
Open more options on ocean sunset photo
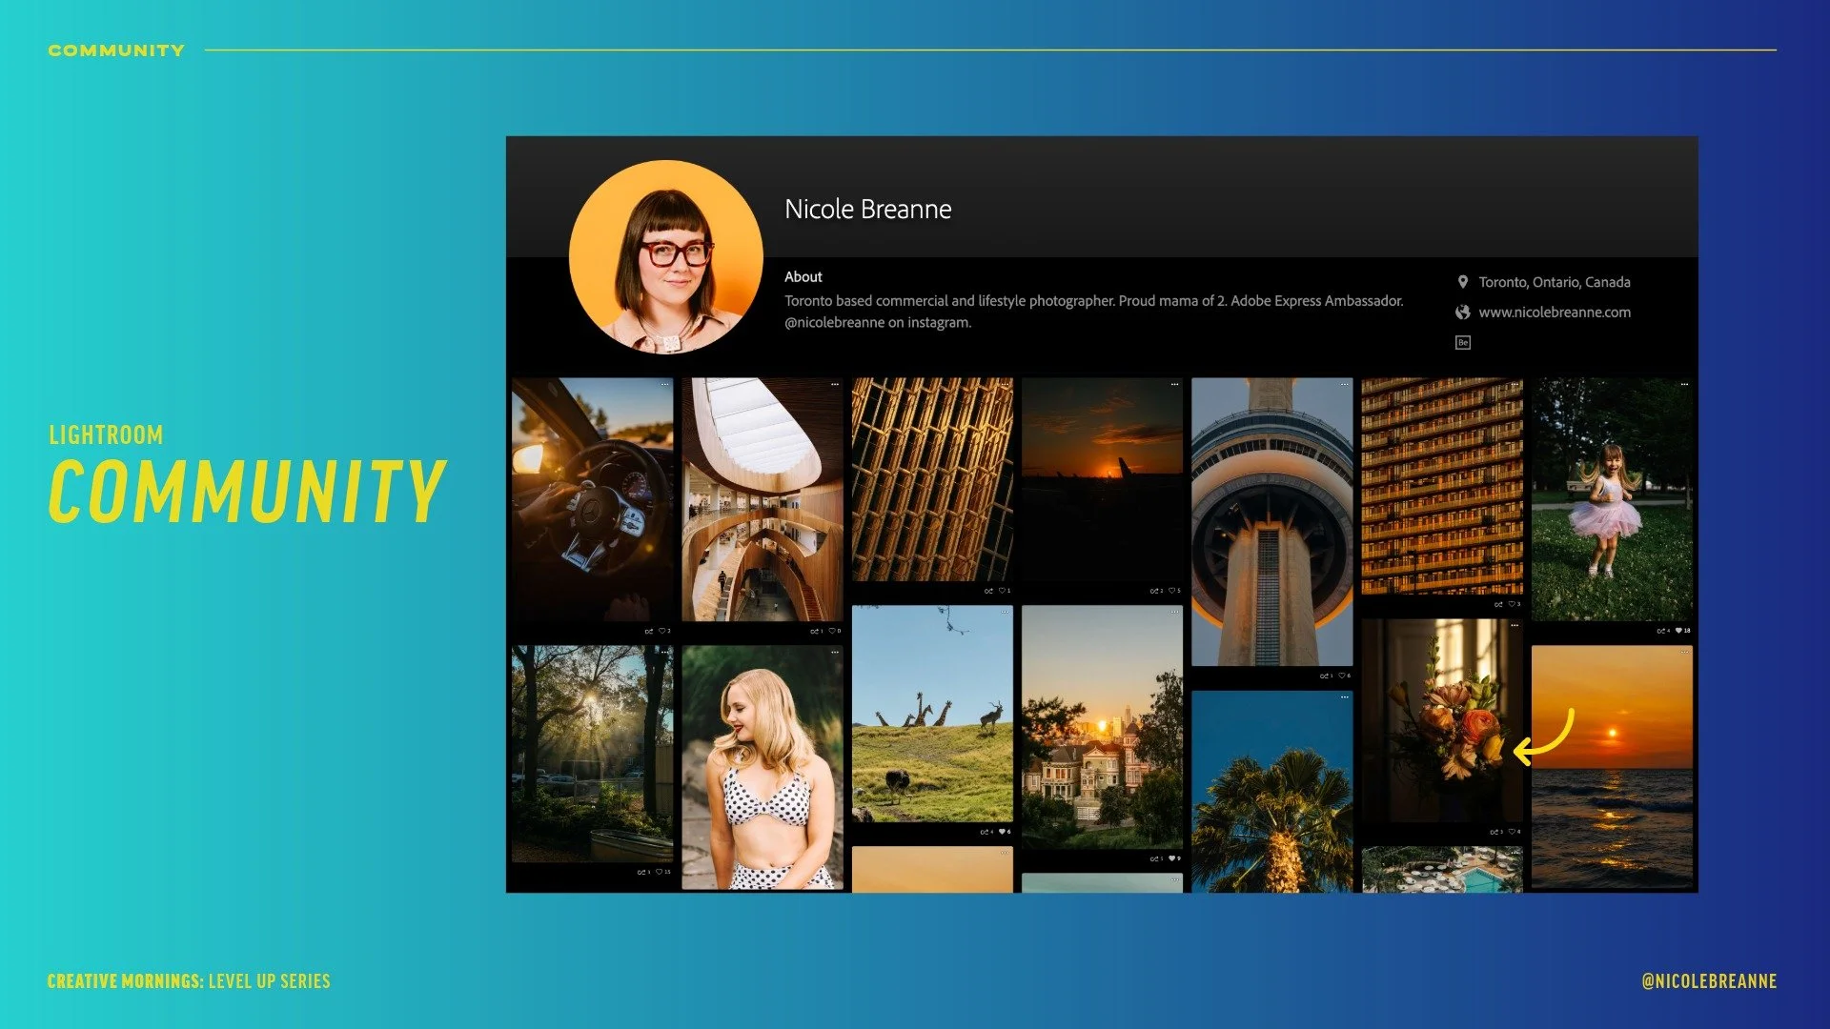click(1684, 652)
